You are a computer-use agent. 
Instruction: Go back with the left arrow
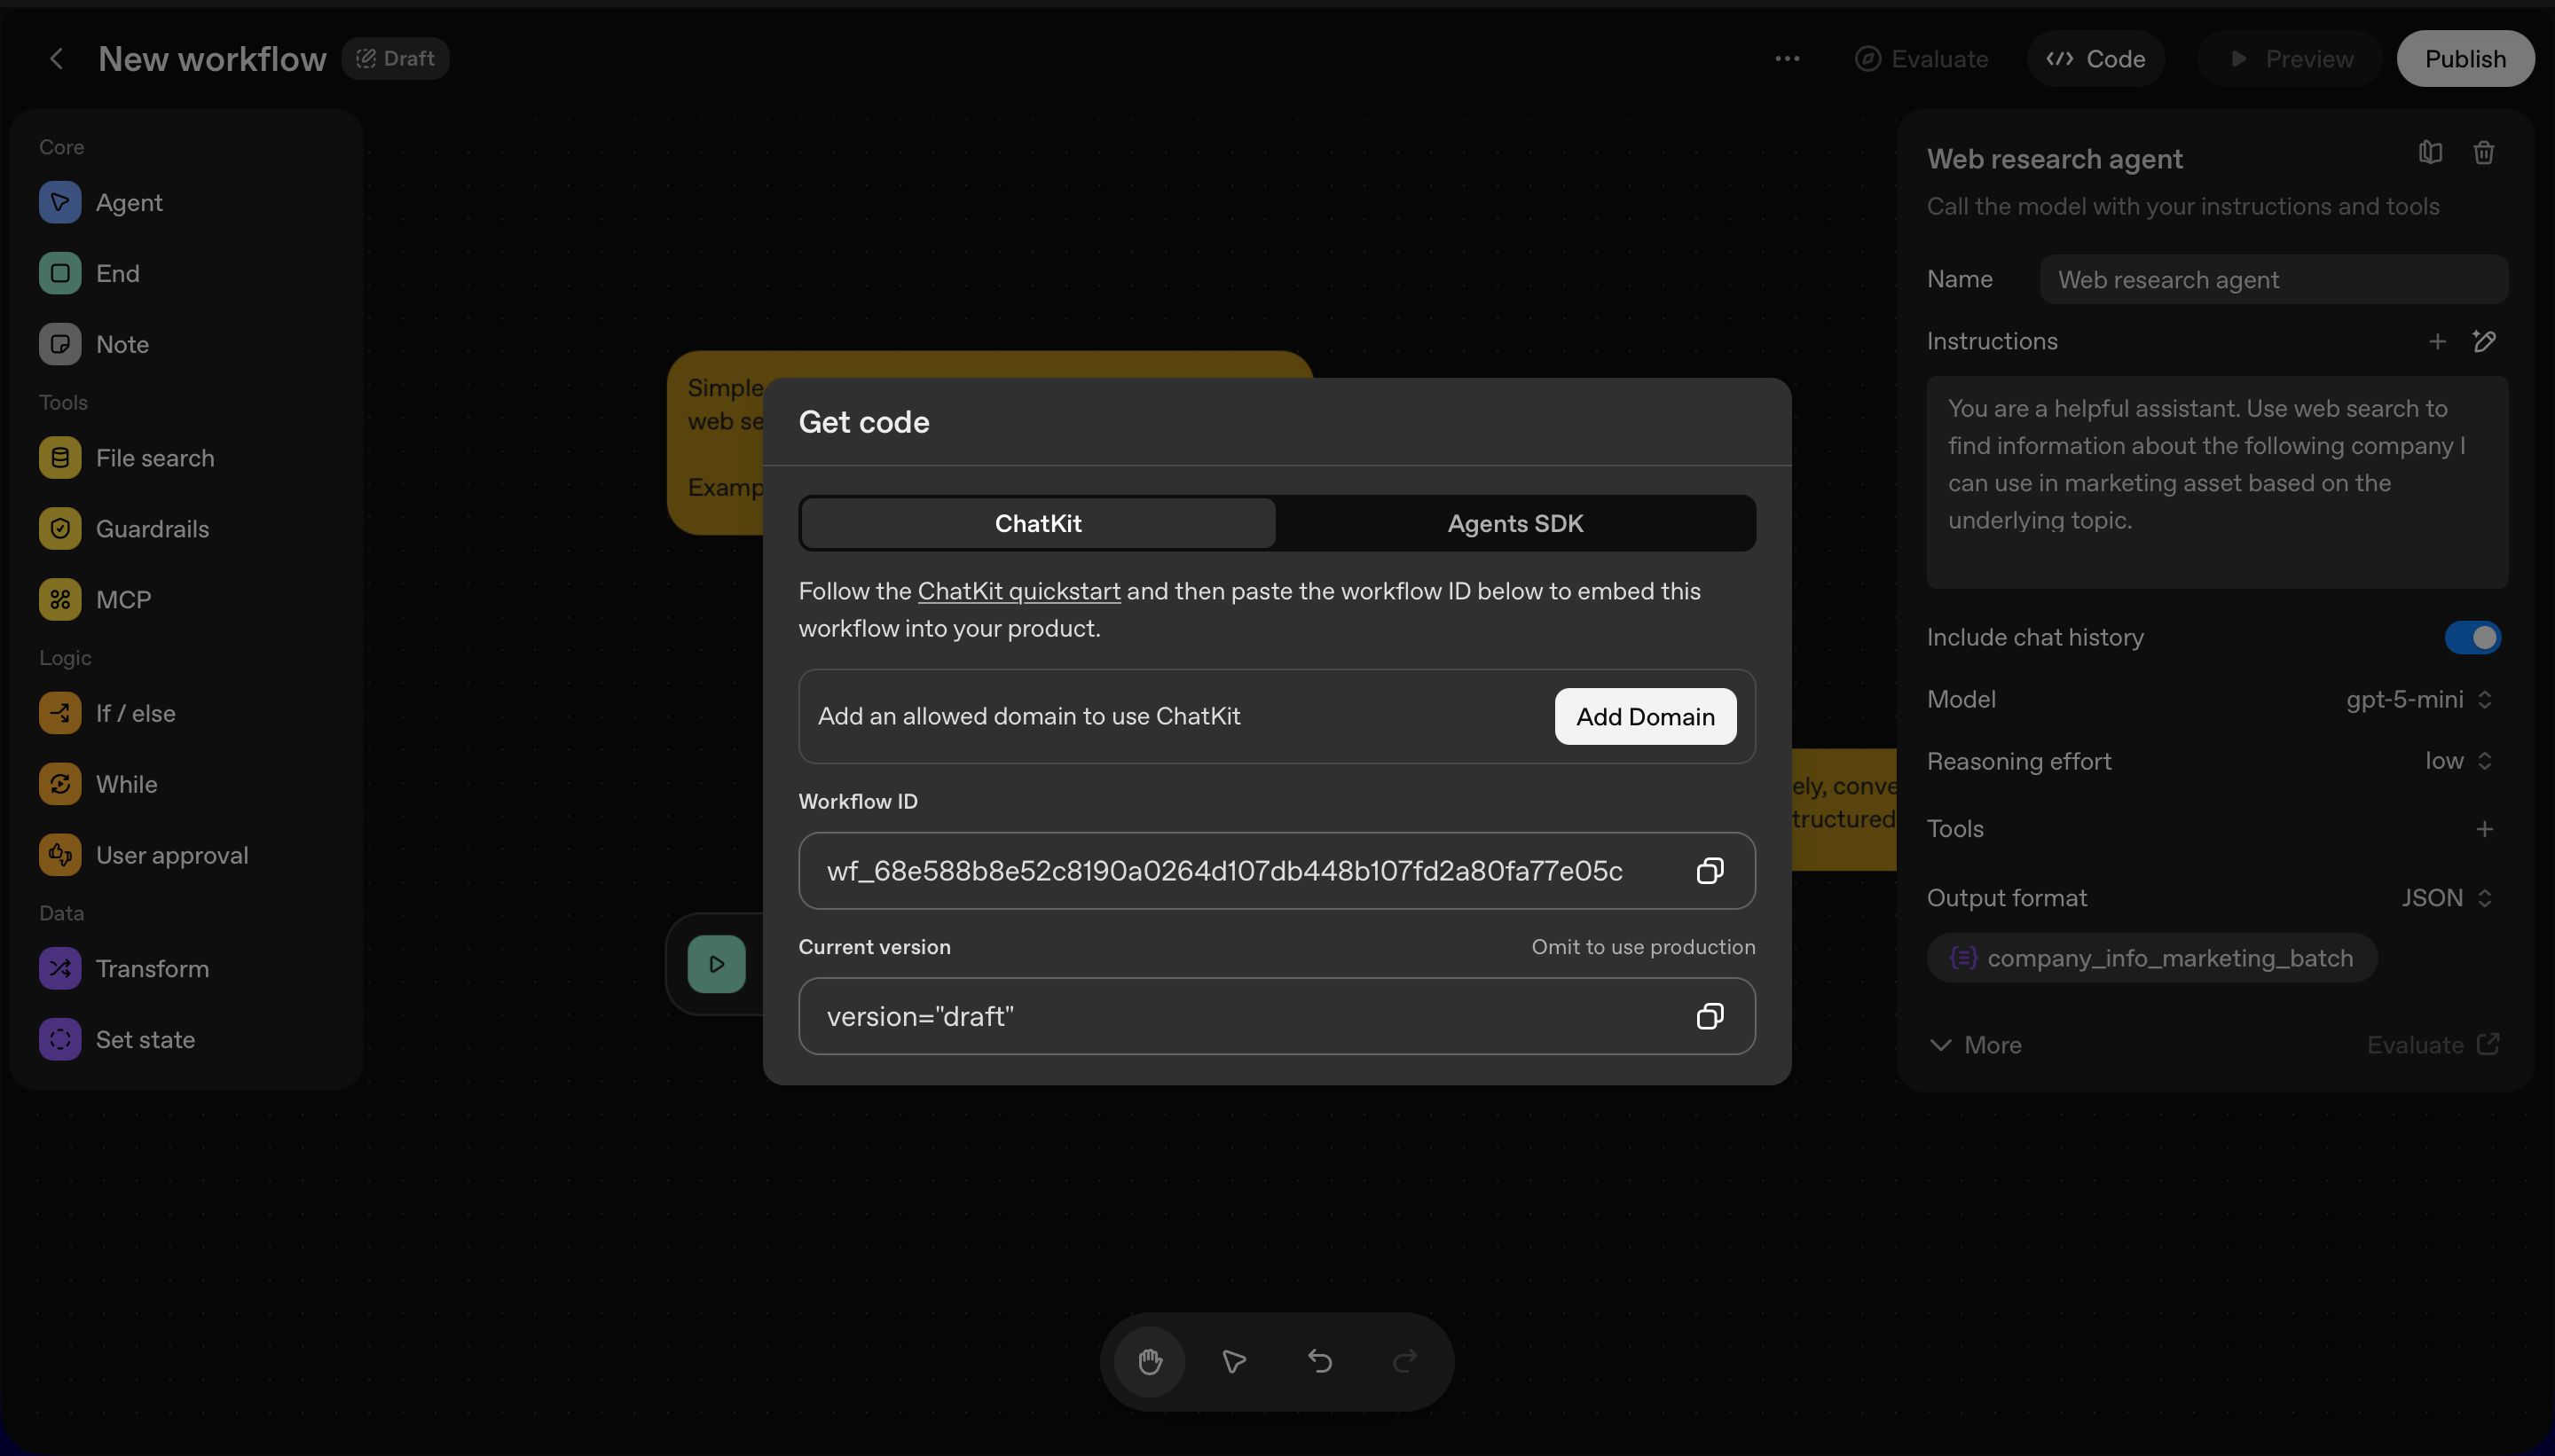coord(57,59)
